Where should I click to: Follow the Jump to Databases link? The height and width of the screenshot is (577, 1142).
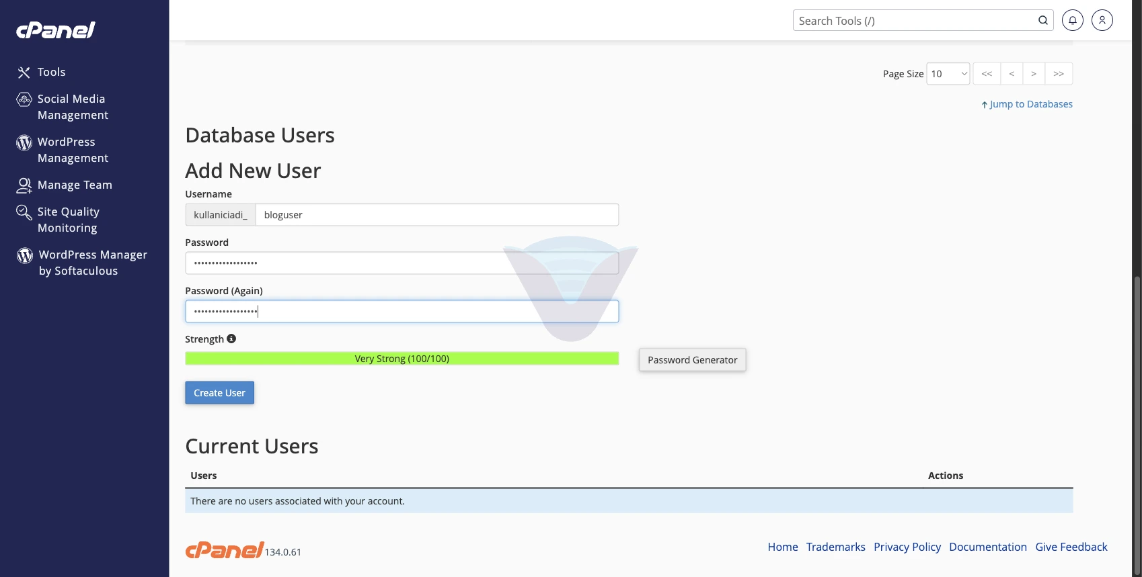tap(1027, 104)
